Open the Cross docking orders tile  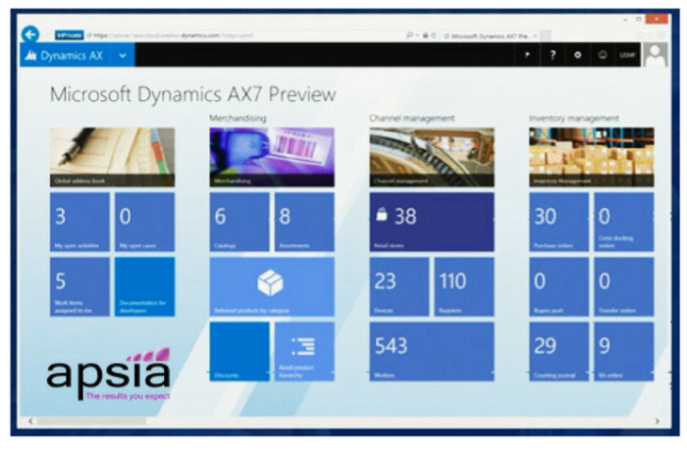tap(624, 222)
